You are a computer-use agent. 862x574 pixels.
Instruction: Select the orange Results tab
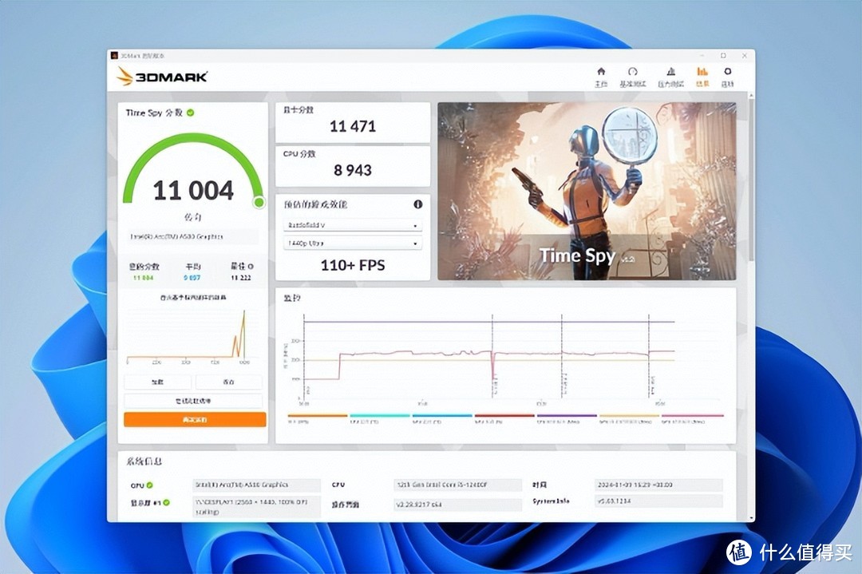point(702,77)
